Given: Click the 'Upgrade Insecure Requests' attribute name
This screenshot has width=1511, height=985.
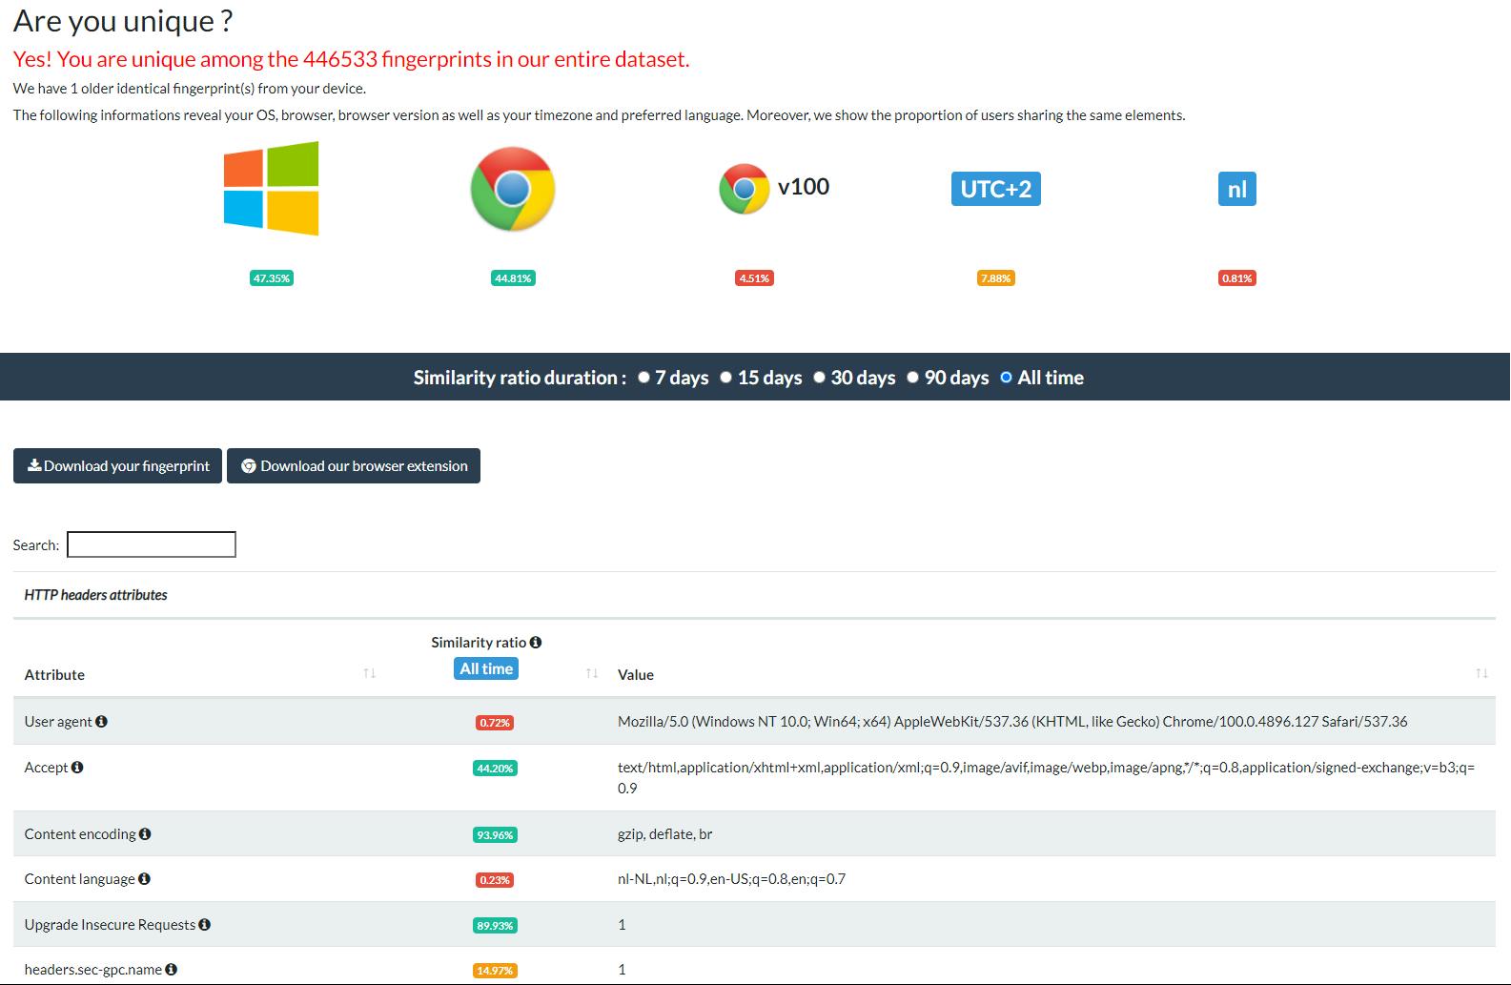Looking at the screenshot, I should click(x=110, y=925).
